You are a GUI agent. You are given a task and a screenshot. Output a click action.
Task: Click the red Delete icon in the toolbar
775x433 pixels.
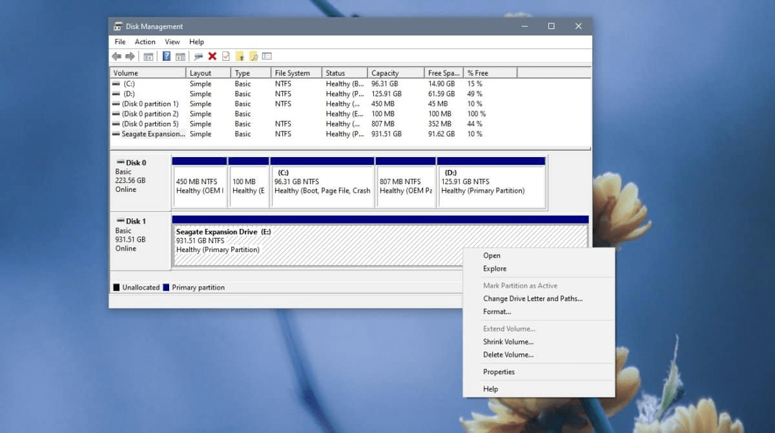213,56
